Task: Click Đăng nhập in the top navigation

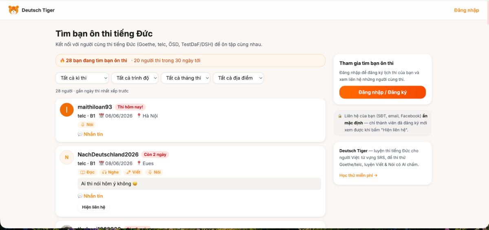Action: (467, 10)
